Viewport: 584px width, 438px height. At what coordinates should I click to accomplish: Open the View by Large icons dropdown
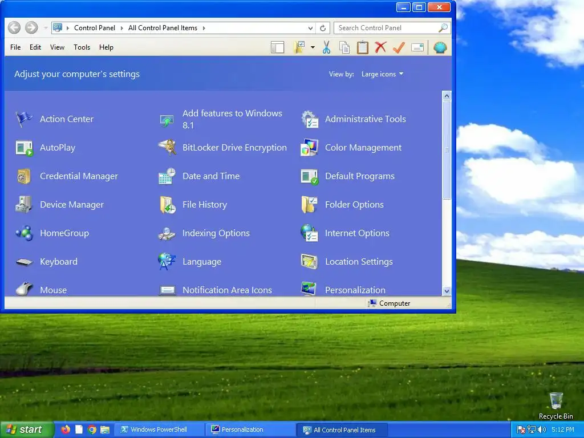[382, 74]
